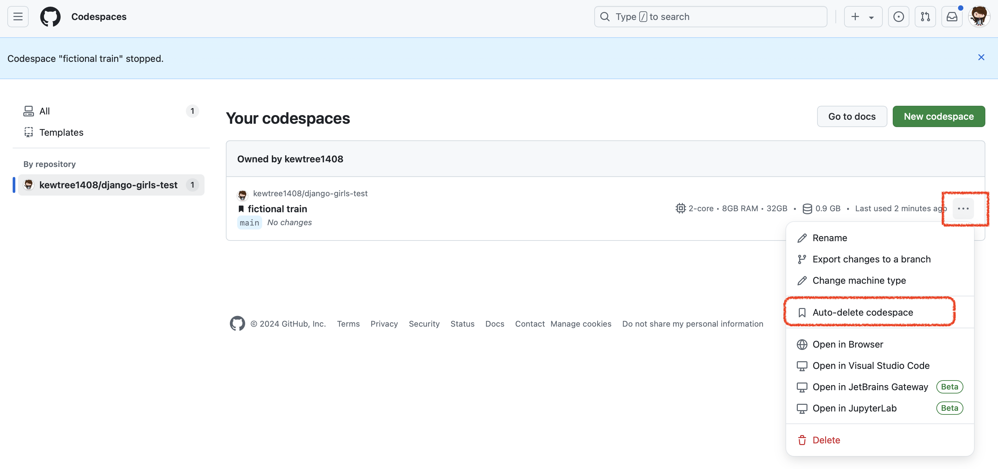The width and height of the screenshot is (998, 469).
Task: Open the hamburger navigation menu
Action: 18,17
